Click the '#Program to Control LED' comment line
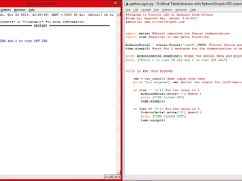 point(169,15)
